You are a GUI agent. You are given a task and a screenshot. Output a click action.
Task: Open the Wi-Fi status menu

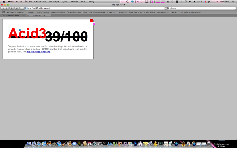pyautogui.click(x=186, y=1)
